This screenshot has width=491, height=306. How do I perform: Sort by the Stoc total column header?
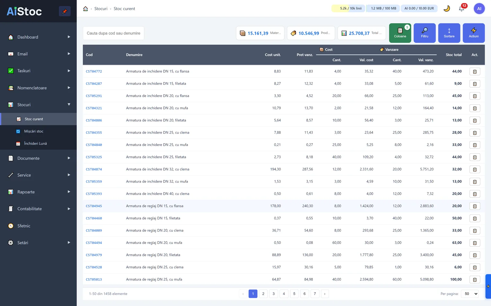coord(454,55)
